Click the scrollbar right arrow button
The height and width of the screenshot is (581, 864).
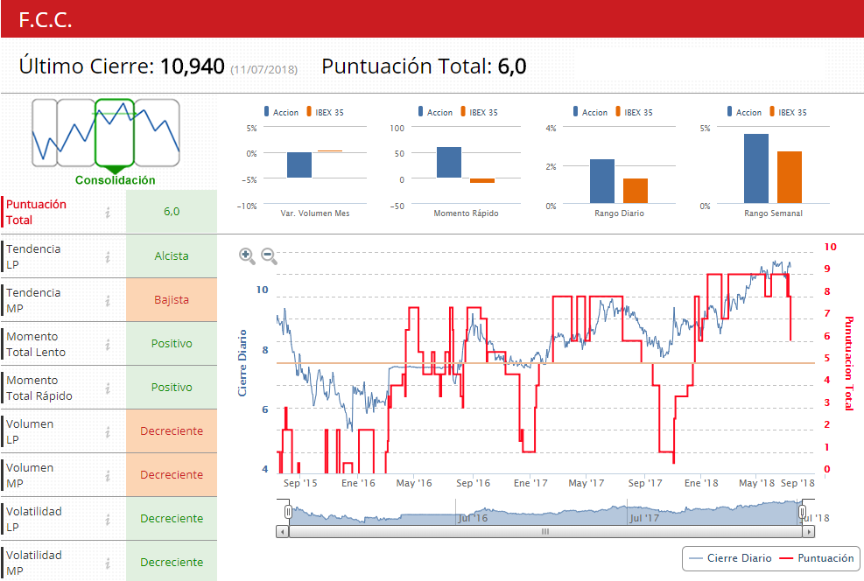coord(808,532)
